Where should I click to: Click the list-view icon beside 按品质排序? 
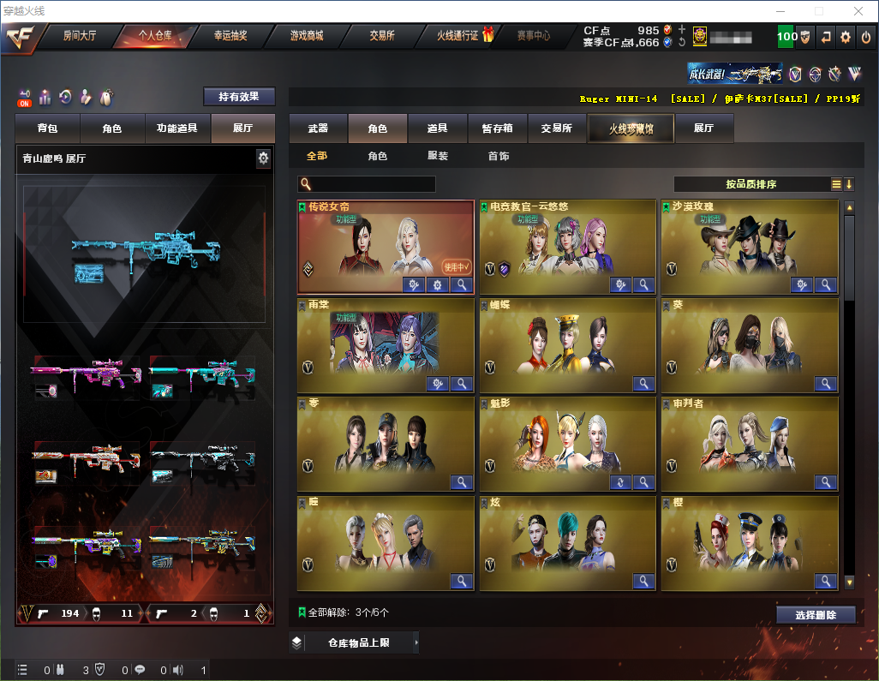836,184
